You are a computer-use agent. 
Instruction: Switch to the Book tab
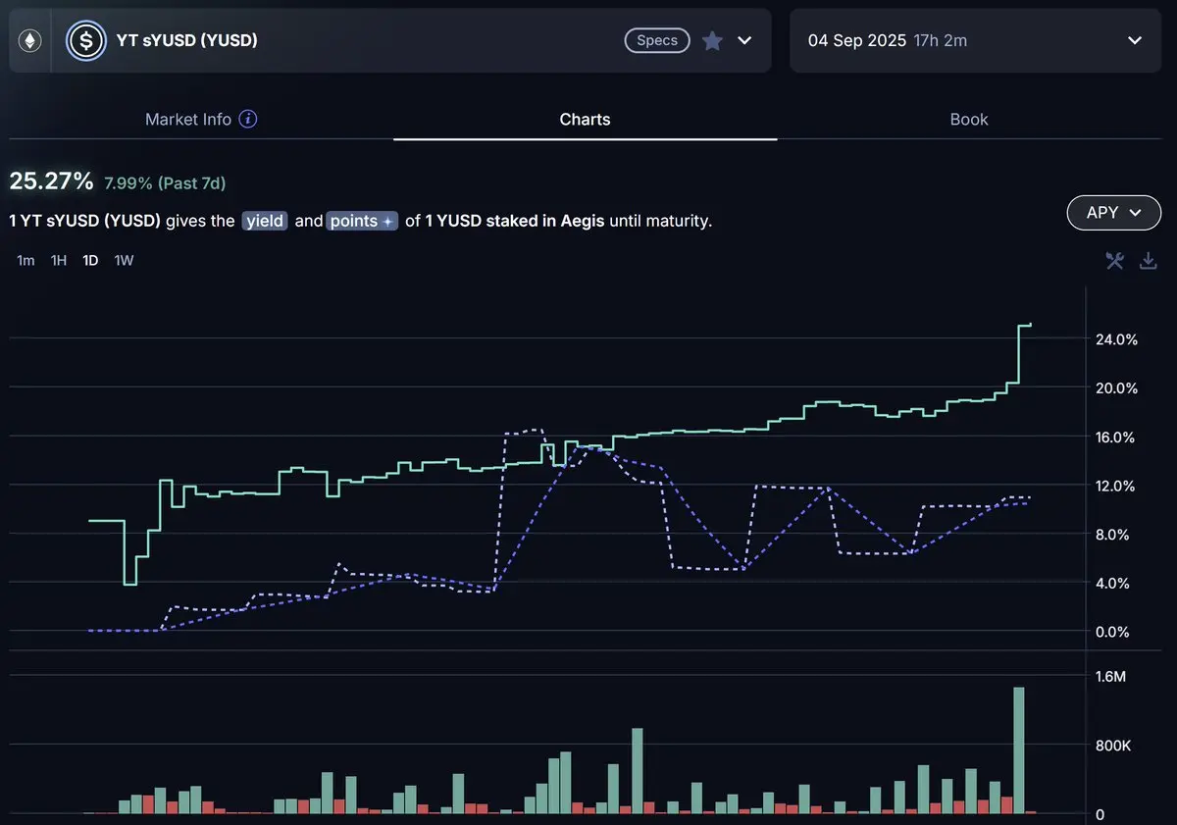(969, 119)
